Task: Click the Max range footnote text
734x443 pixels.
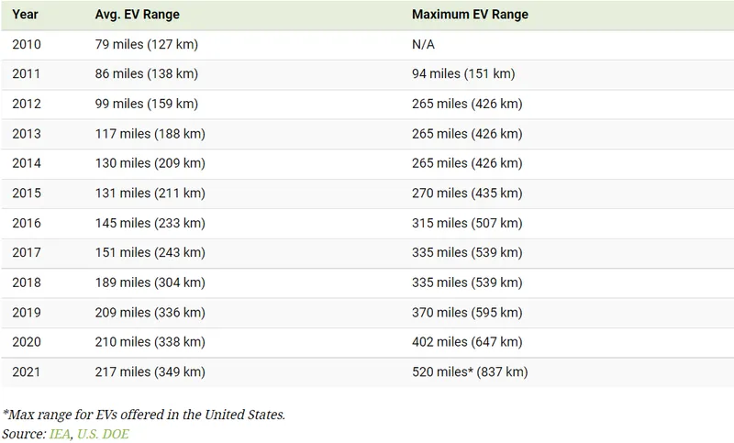Action: click(144, 415)
